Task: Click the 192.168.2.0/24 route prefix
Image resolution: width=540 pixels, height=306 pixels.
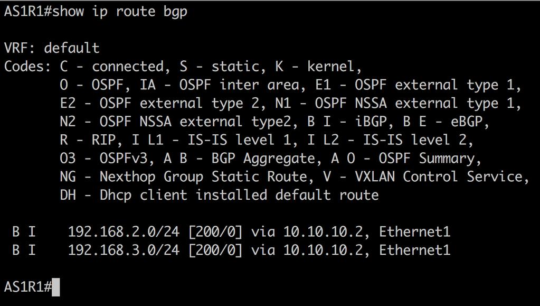Action: click(124, 231)
